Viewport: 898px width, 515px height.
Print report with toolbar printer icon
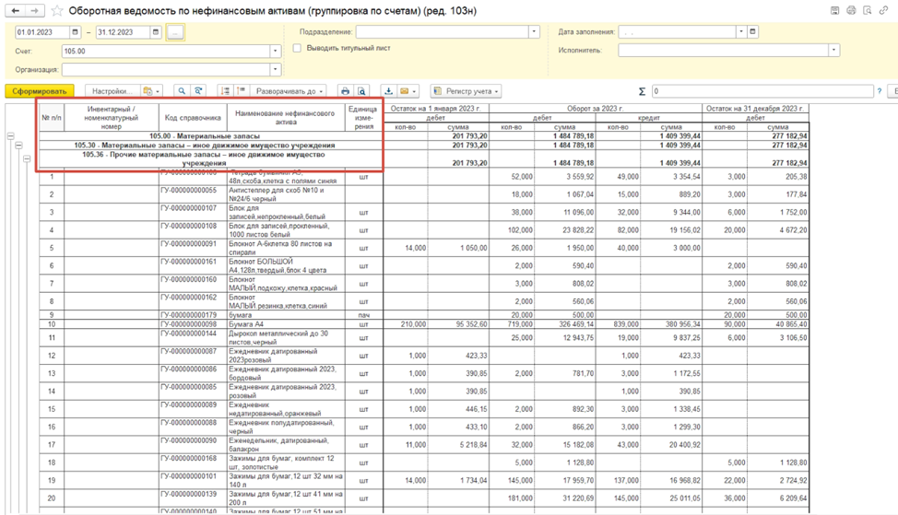point(345,91)
